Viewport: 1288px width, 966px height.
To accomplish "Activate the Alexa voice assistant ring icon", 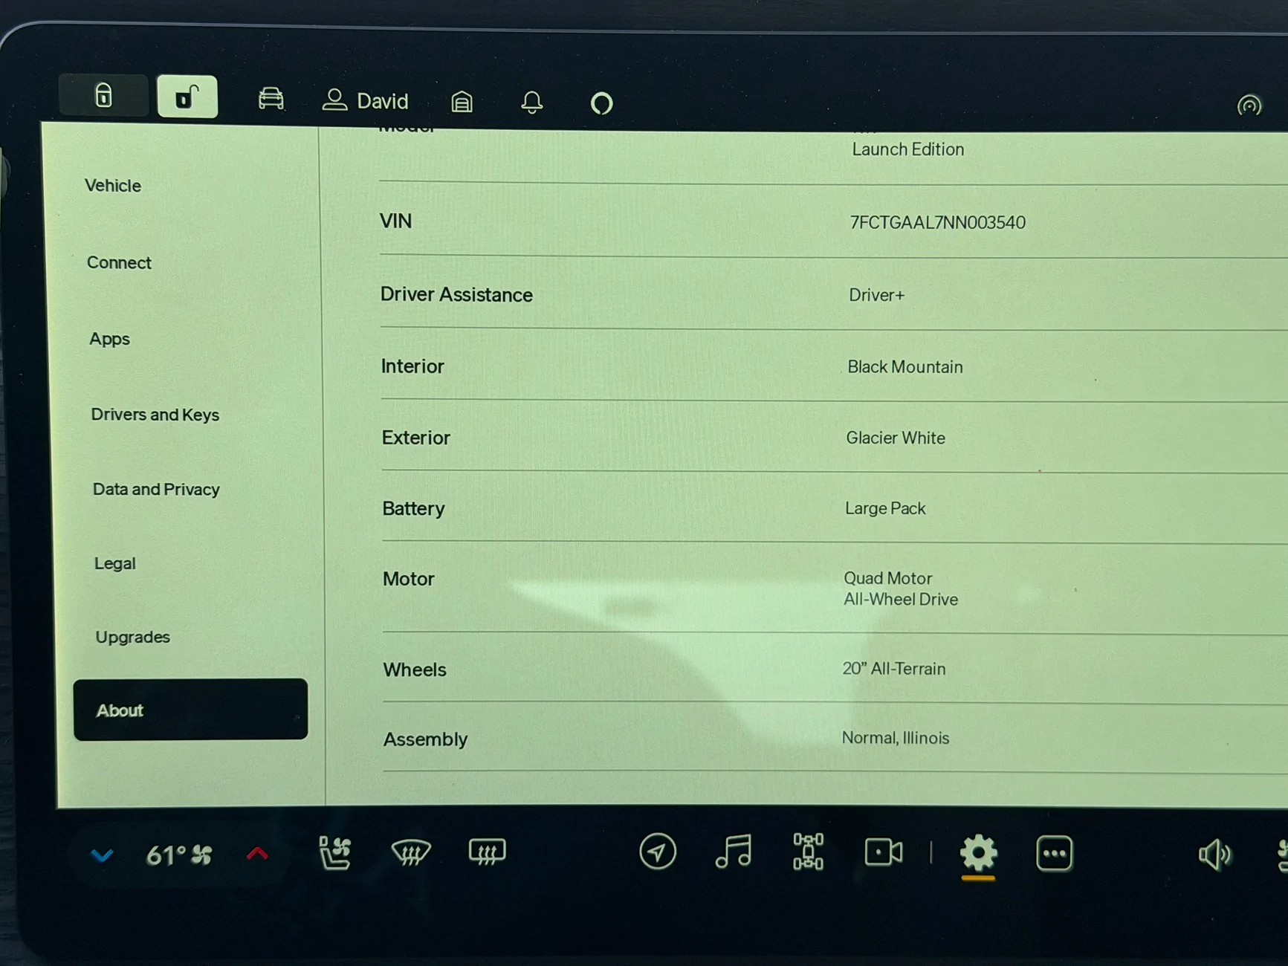I will 601,103.
